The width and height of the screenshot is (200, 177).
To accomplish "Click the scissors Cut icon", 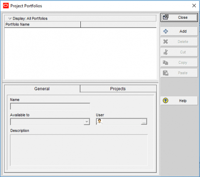I will point(165,52).
